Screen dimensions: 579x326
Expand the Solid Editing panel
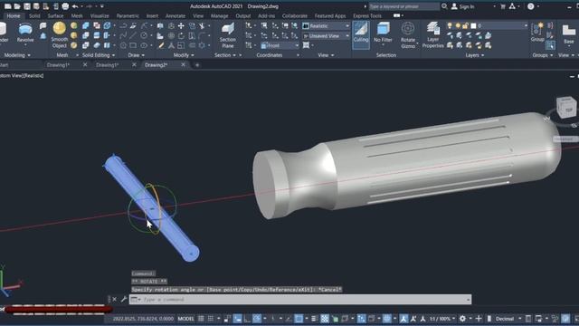click(x=99, y=55)
